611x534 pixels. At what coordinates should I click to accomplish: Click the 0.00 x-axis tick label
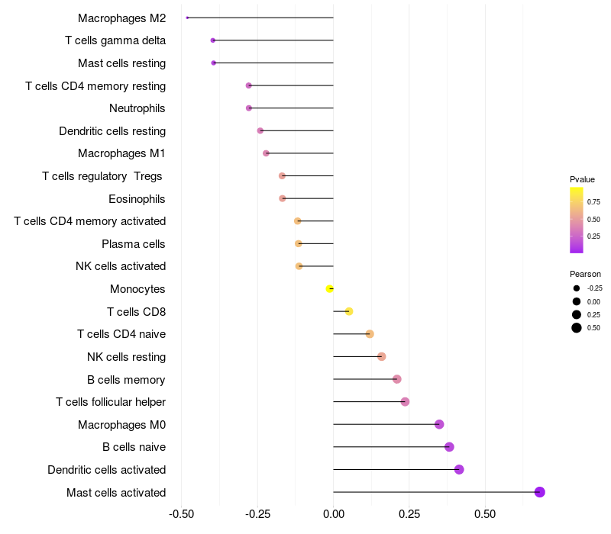pyautogui.click(x=334, y=514)
